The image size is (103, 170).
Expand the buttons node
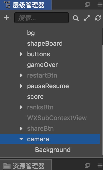(21, 54)
